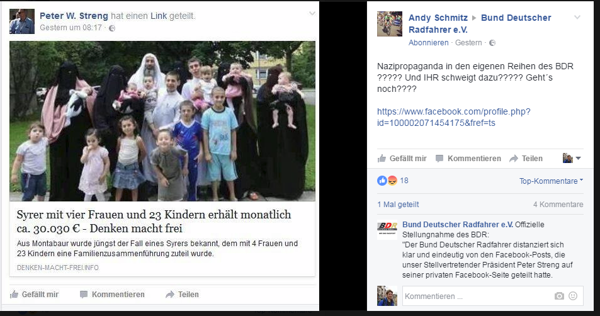
Task: Open the post-as profile selector dropdown
Action: click(x=572, y=158)
